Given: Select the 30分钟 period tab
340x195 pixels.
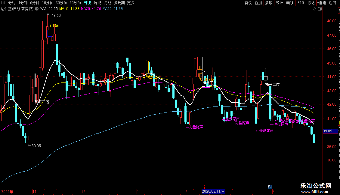Looking at the screenshot, I should 61,3.
